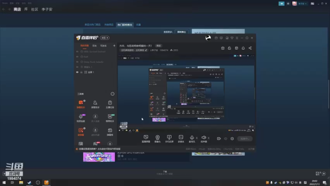
Task: Toggle visibility of Raft source
Action: coord(77,57)
